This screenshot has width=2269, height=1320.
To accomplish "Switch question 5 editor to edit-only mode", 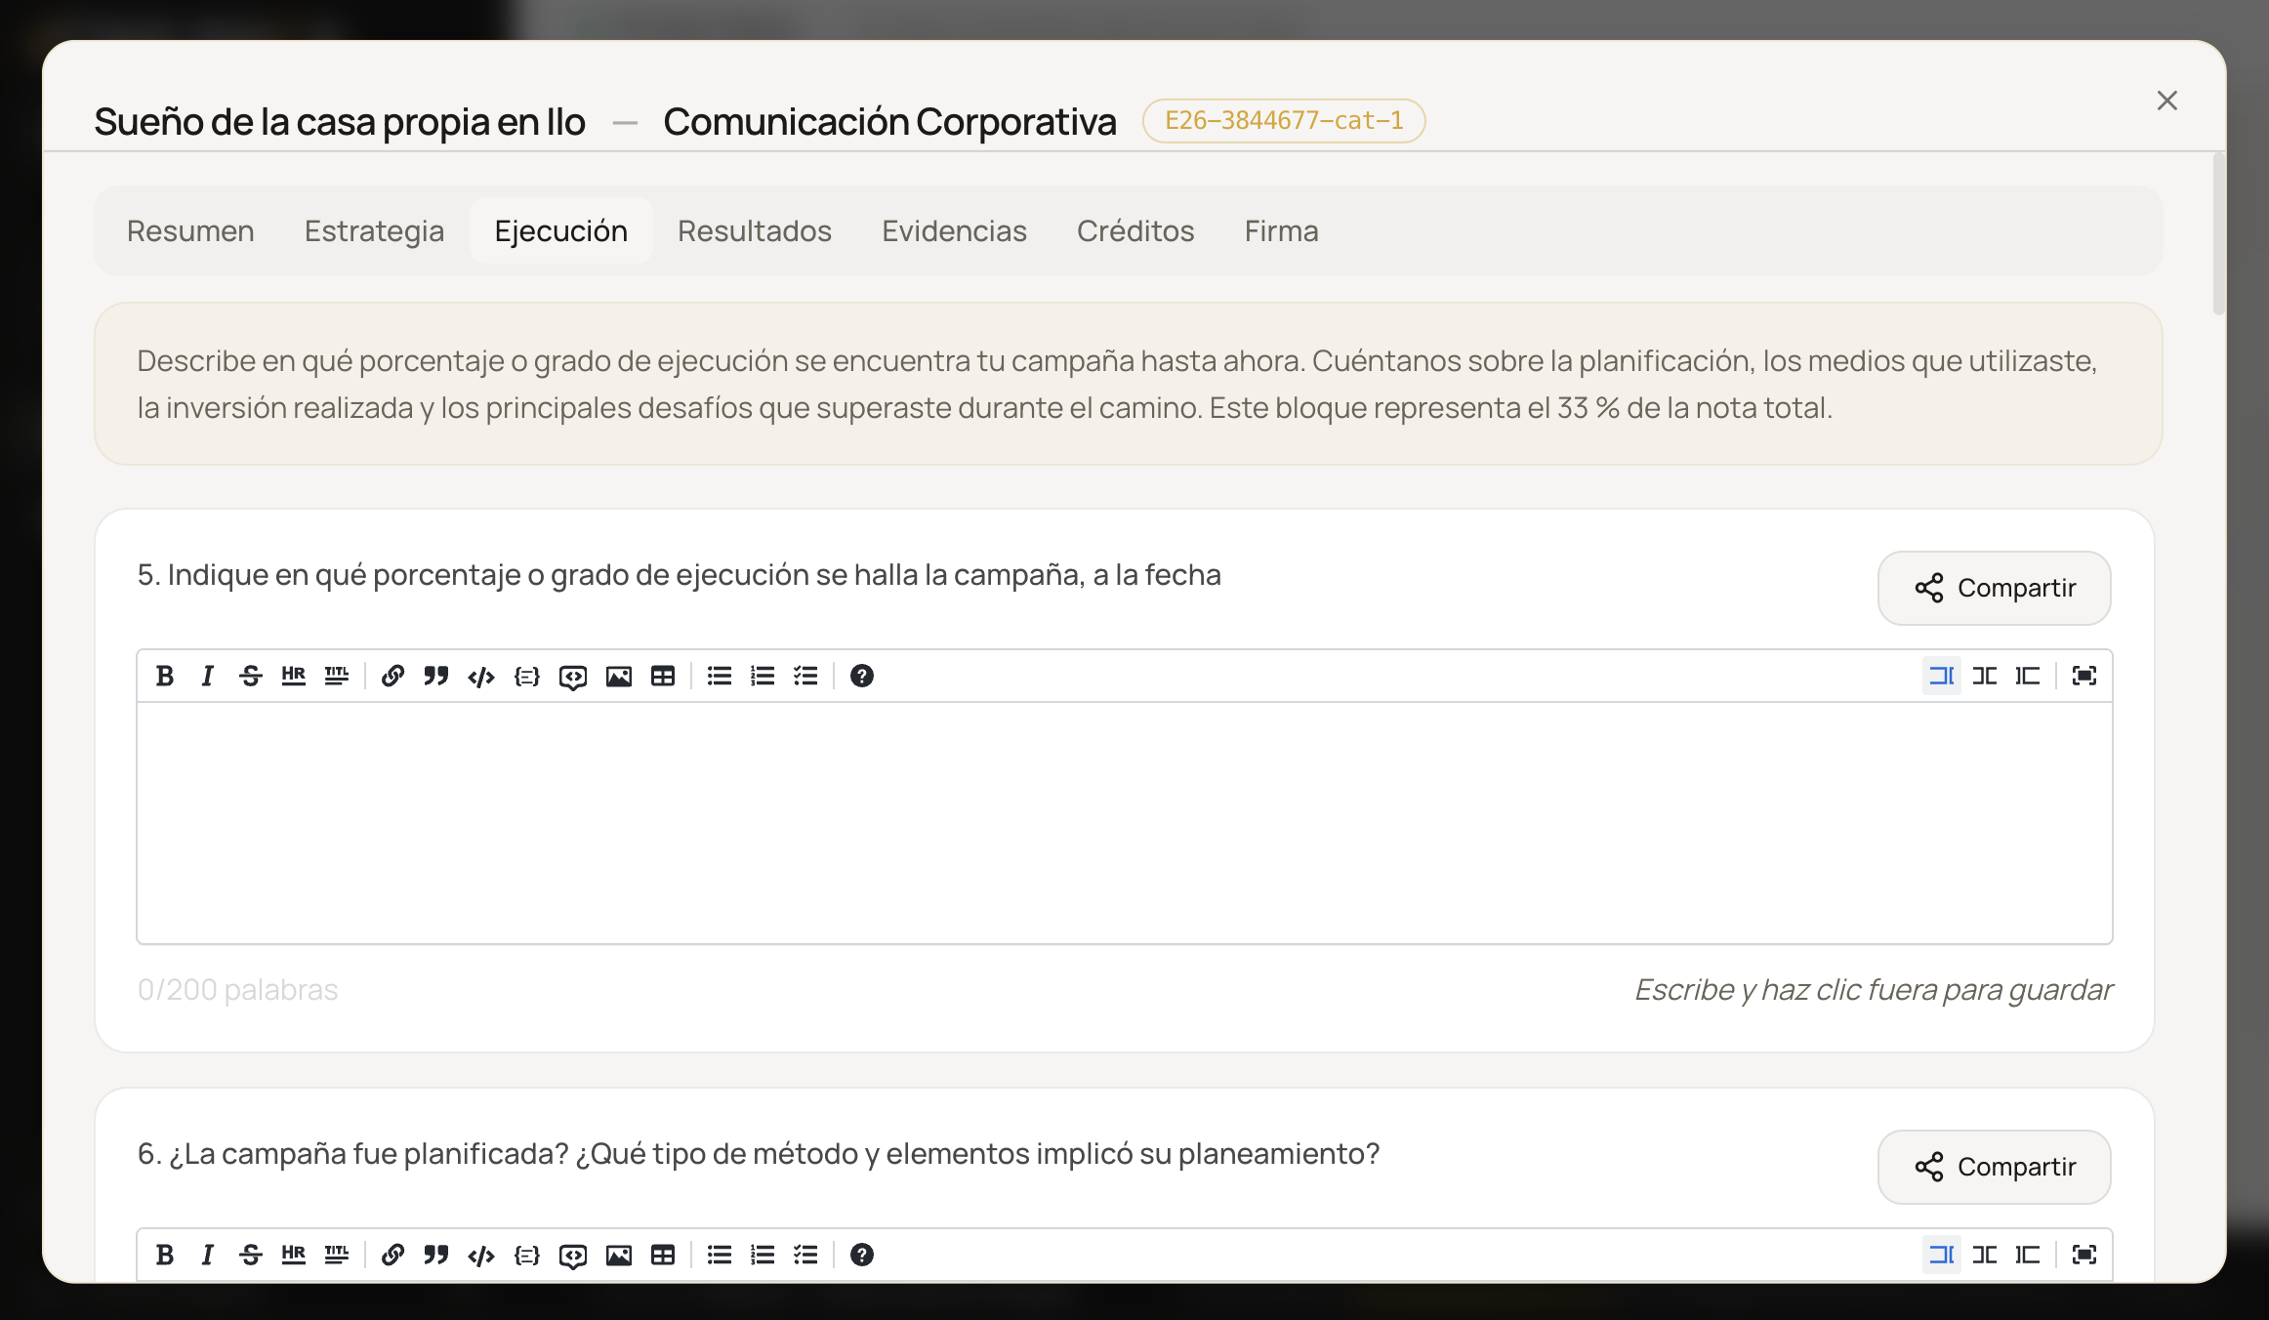I will click(x=1942, y=676).
